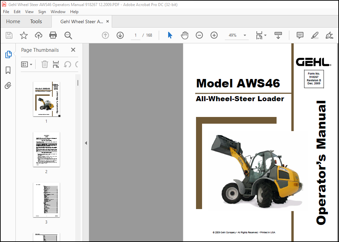Open the Attachments paperclip panel

tap(8, 86)
